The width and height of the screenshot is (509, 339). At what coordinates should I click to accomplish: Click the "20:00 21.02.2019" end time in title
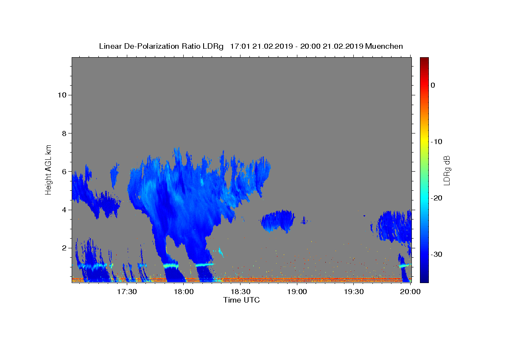click(x=332, y=46)
